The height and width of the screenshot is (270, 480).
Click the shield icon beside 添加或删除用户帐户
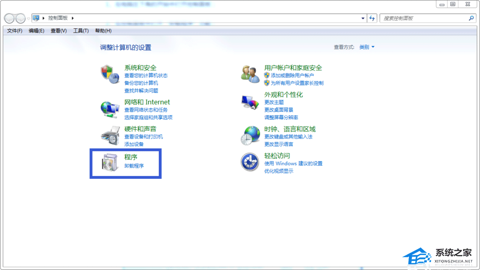coord(267,75)
